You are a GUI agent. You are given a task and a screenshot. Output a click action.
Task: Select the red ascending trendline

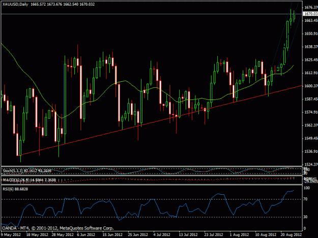tap(160, 121)
